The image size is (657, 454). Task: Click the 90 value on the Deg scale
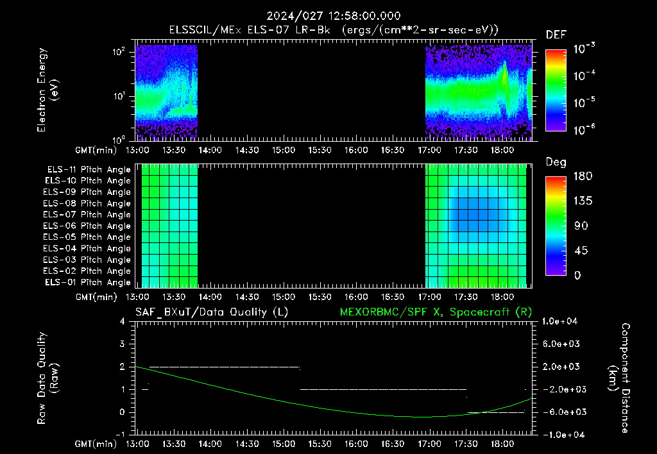point(580,226)
